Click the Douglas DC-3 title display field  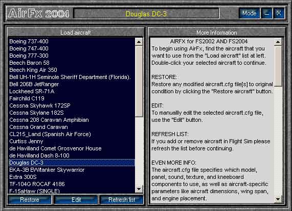coord(146,14)
